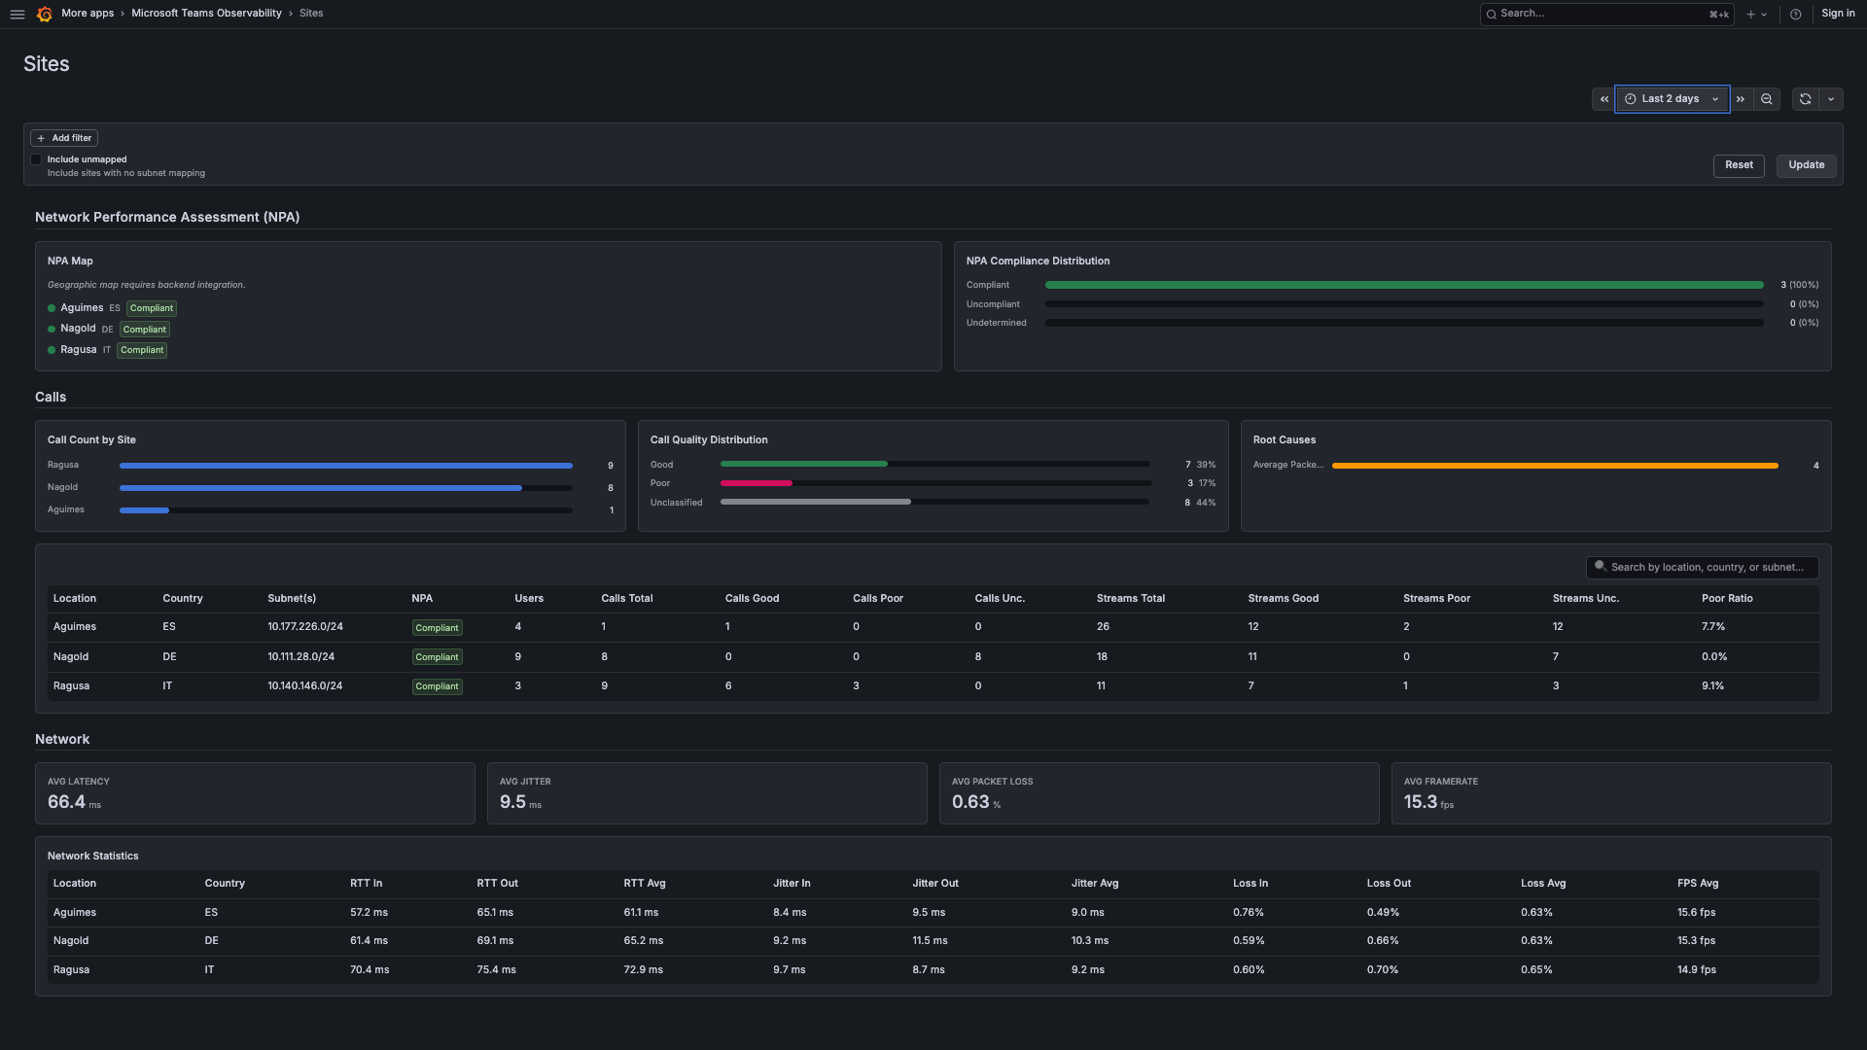Zoom out the time range
Screen dimensions: 1867x1050
click(x=1766, y=99)
